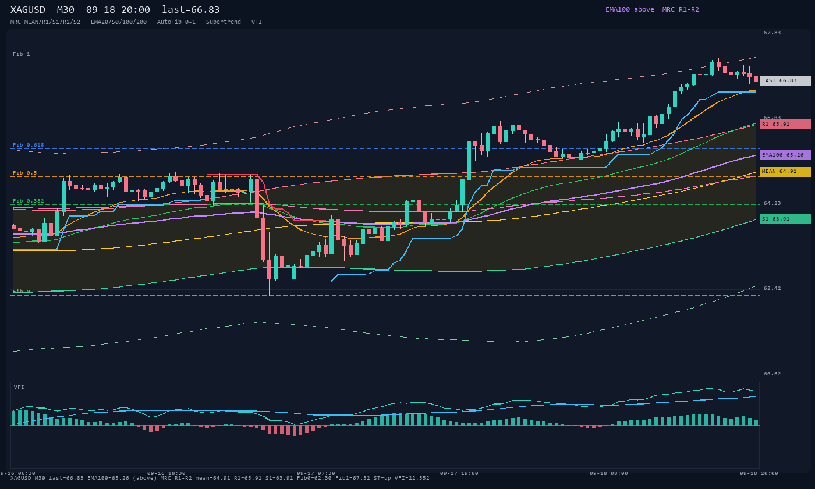Click the LAST 66.83 price tag

coord(785,81)
